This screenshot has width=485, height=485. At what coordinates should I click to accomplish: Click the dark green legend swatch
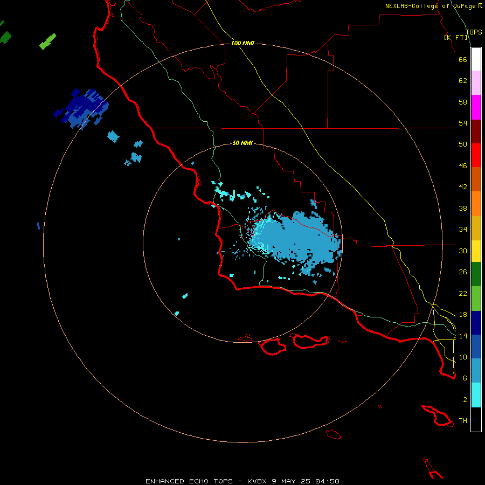476,274
